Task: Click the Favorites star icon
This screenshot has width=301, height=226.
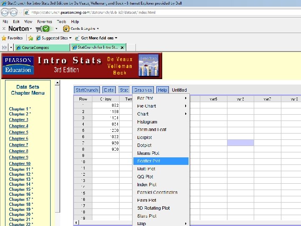Action: 4,38
